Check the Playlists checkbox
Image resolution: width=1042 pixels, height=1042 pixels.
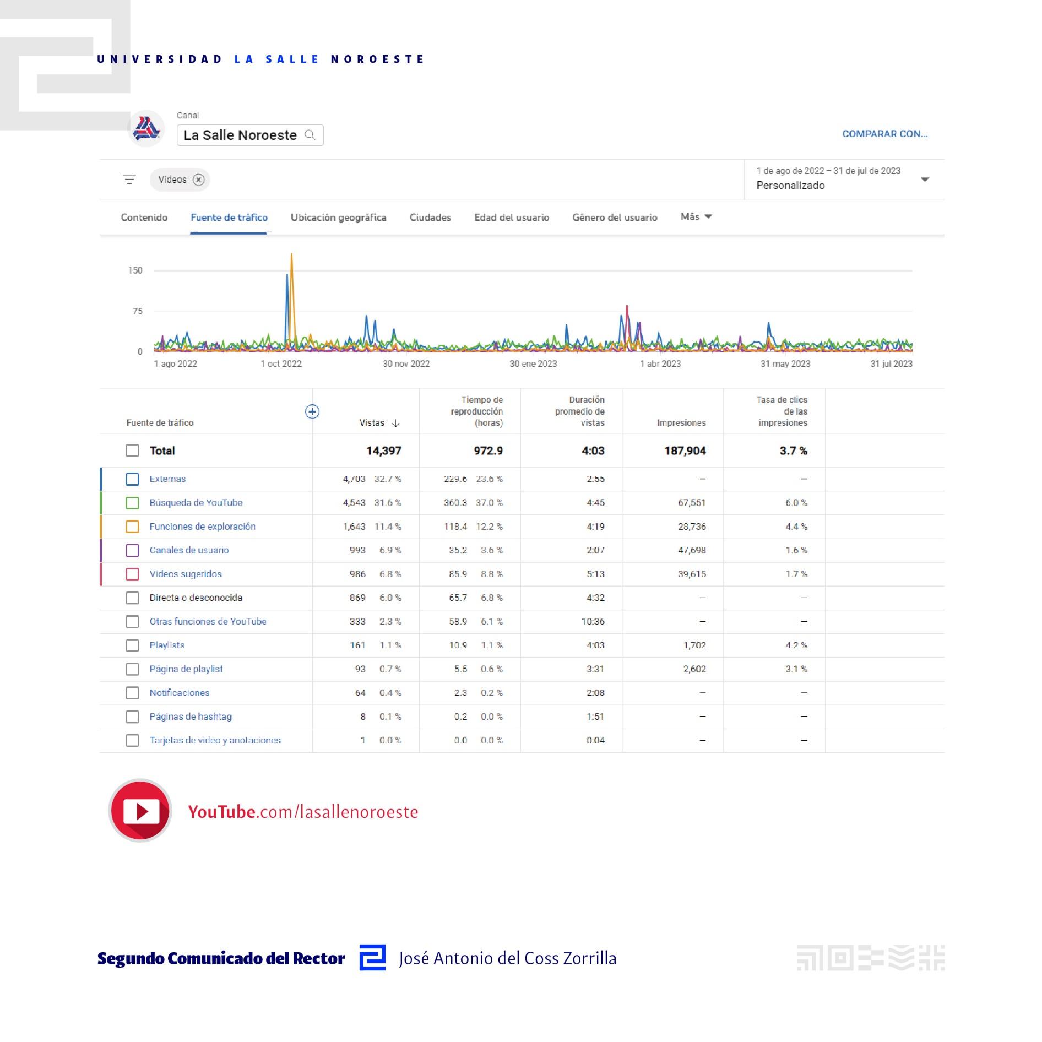(132, 645)
